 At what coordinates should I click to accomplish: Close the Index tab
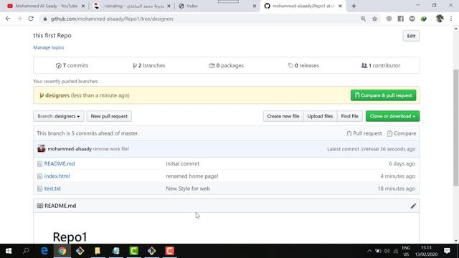coord(255,6)
